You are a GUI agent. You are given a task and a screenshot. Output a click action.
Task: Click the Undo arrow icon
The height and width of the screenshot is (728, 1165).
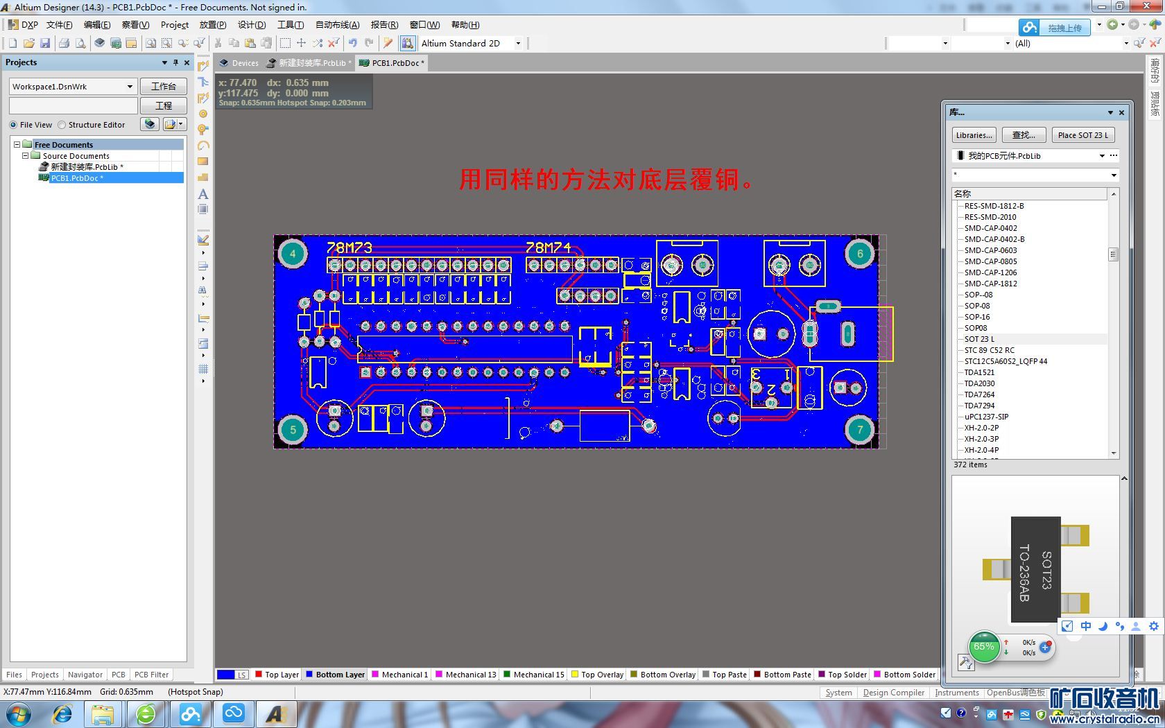click(352, 43)
